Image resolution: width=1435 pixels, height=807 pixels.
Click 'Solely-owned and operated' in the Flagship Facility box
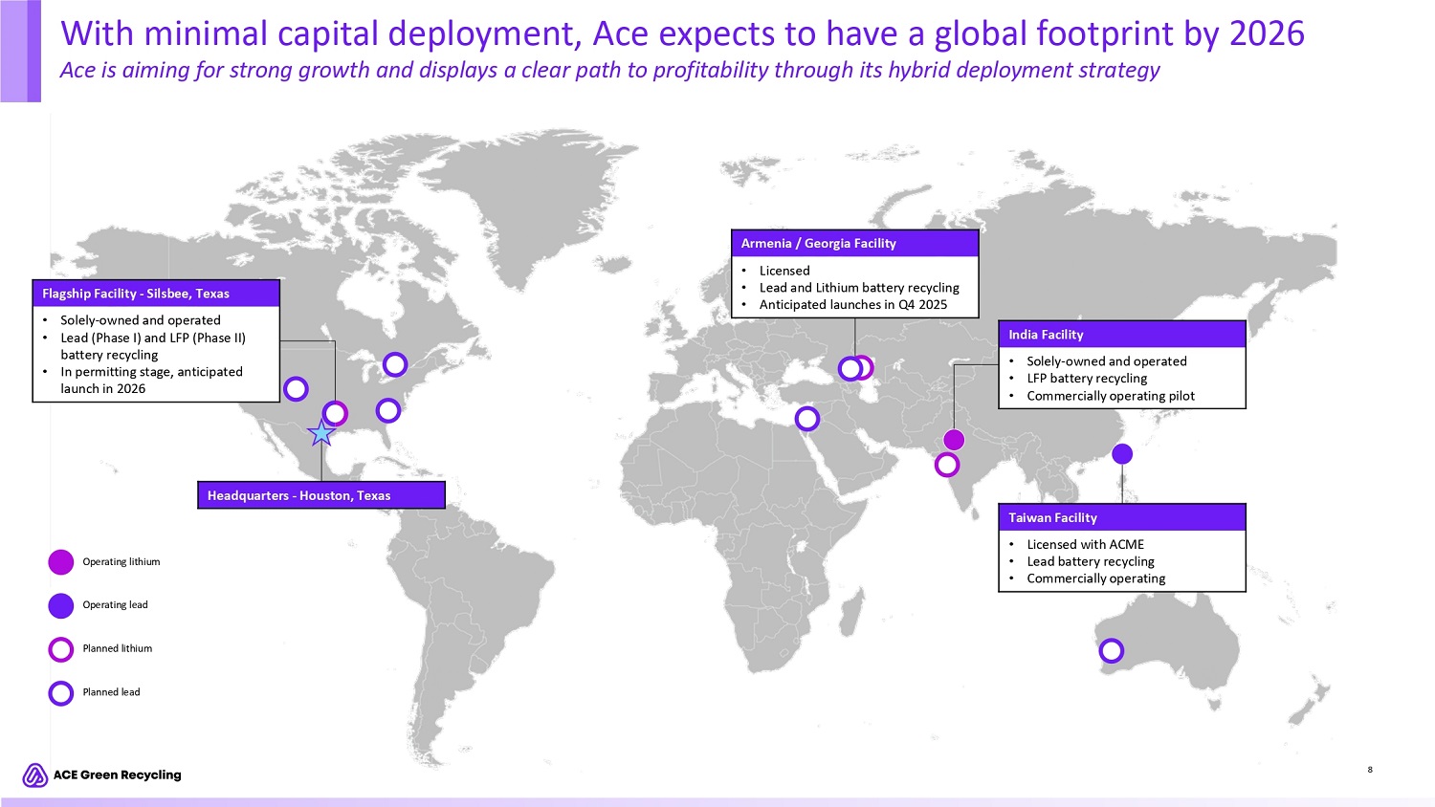pyautogui.click(x=141, y=320)
